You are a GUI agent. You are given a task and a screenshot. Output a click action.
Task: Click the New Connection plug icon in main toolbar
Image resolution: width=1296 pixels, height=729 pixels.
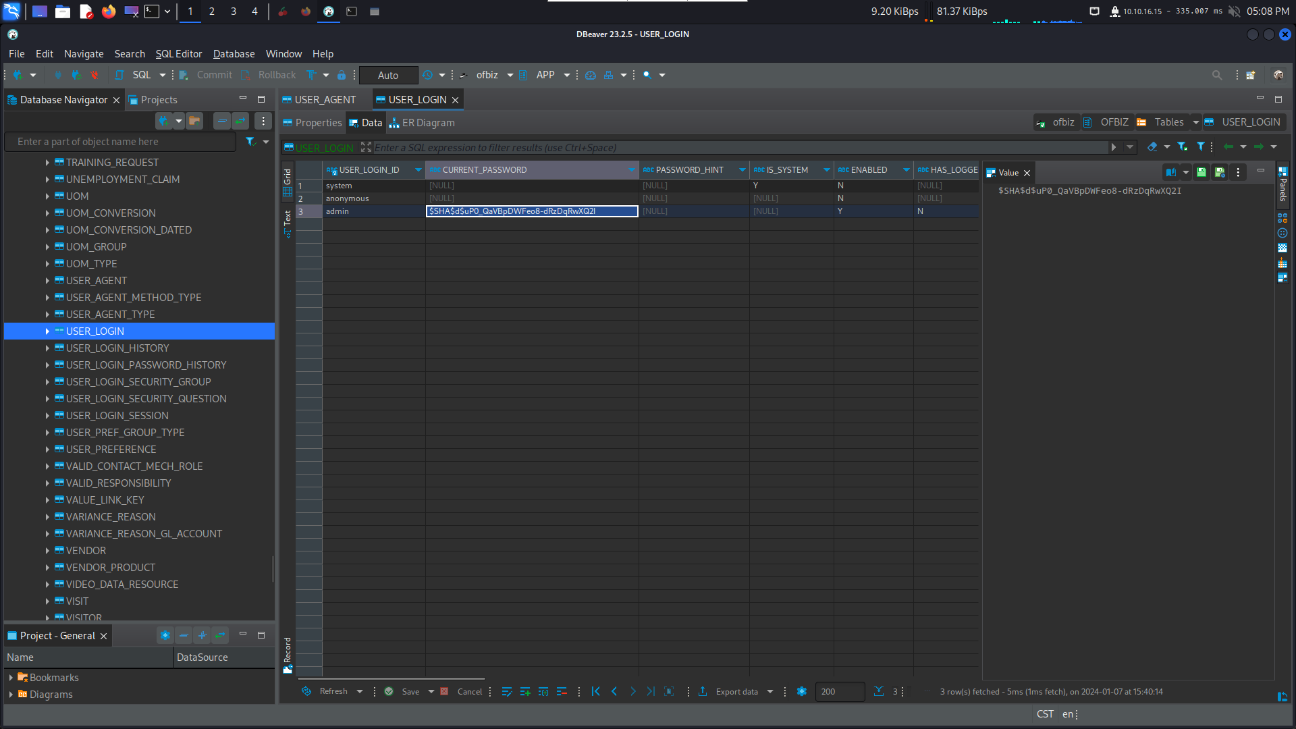(18, 75)
